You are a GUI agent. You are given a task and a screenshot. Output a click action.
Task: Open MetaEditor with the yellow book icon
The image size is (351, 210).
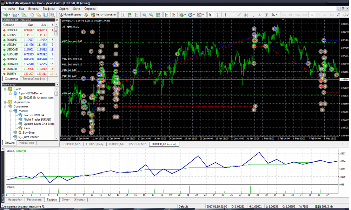pos(86,15)
